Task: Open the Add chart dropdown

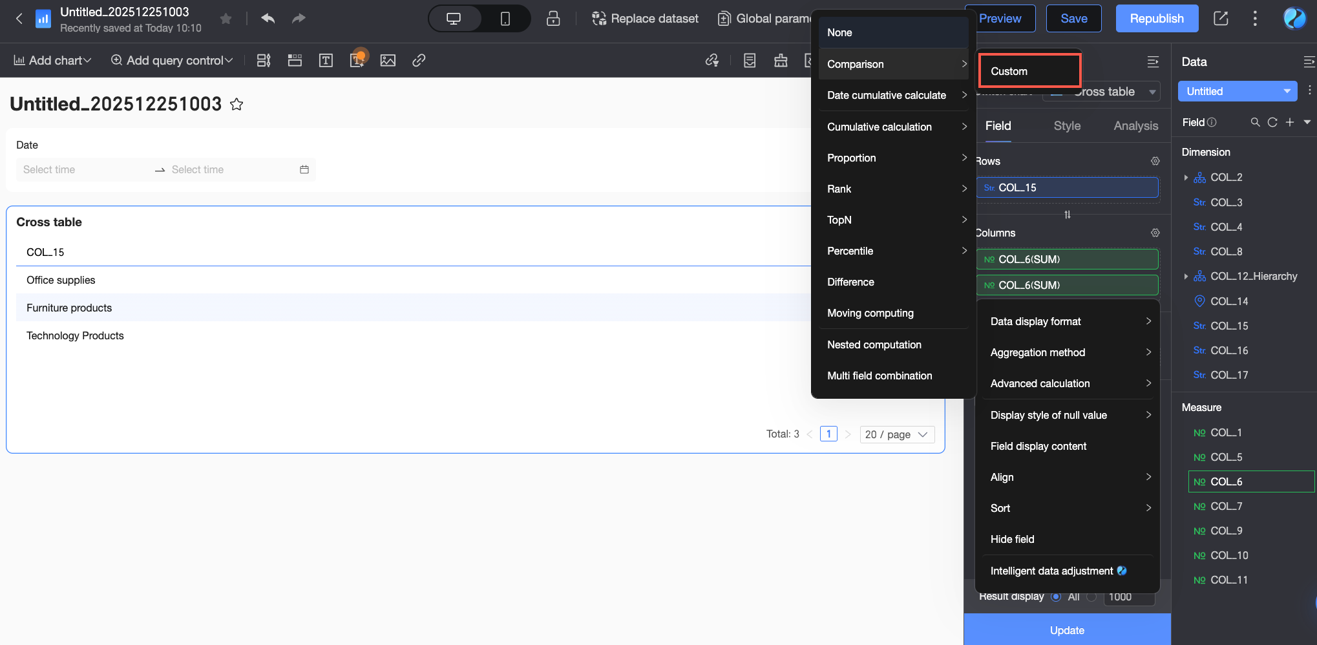Action: (x=52, y=61)
